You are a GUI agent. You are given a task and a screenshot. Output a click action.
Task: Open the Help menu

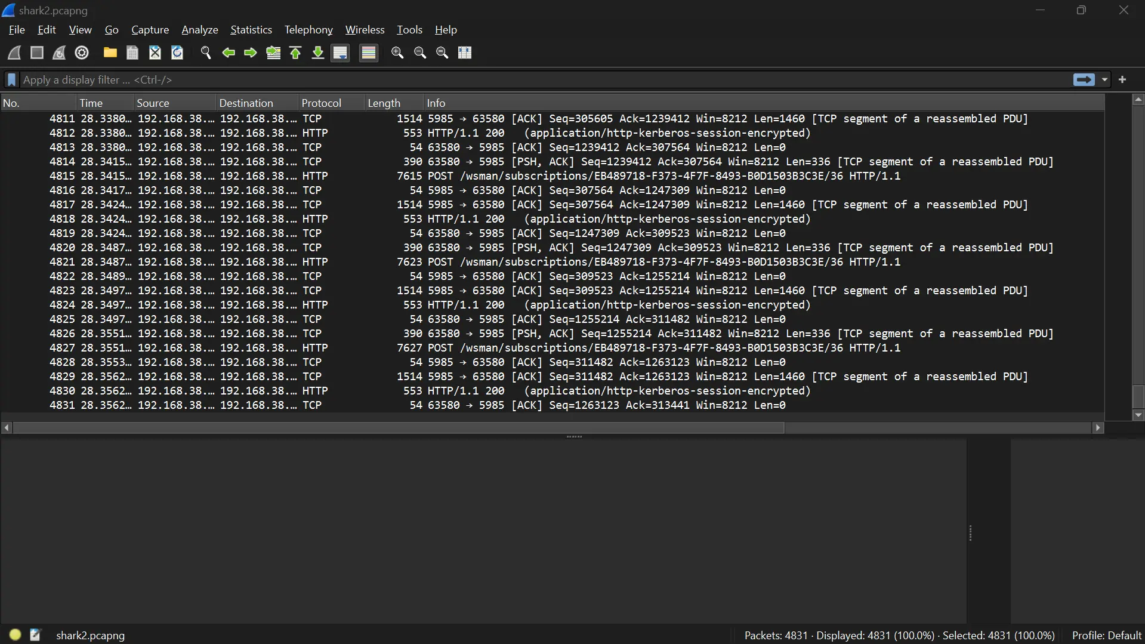[446, 30]
